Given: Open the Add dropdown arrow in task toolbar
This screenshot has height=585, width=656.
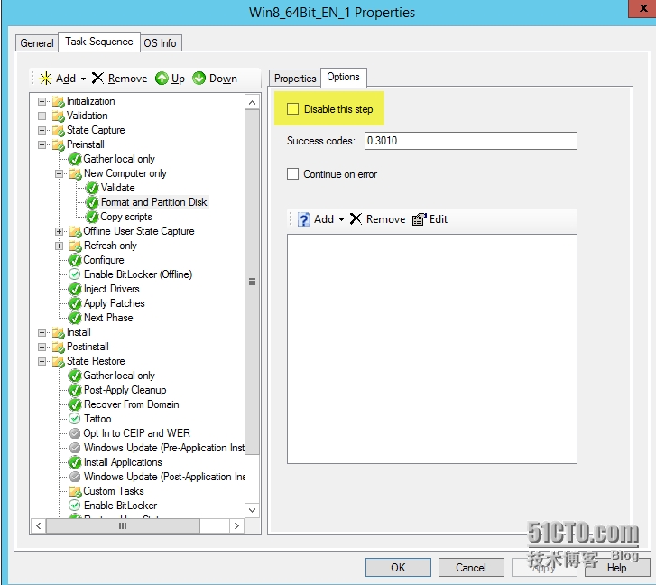Looking at the screenshot, I should tap(83, 79).
